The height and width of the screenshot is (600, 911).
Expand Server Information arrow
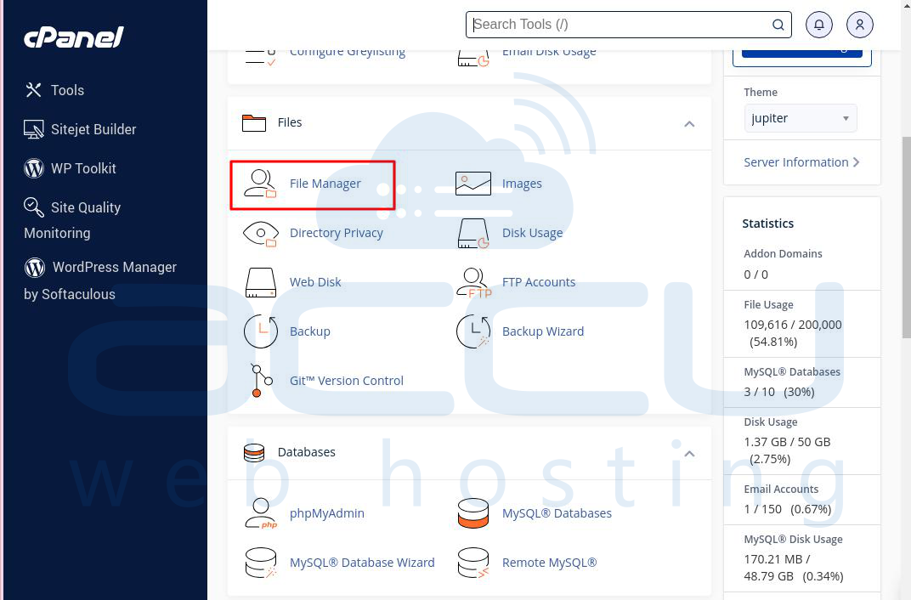tap(857, 162)
